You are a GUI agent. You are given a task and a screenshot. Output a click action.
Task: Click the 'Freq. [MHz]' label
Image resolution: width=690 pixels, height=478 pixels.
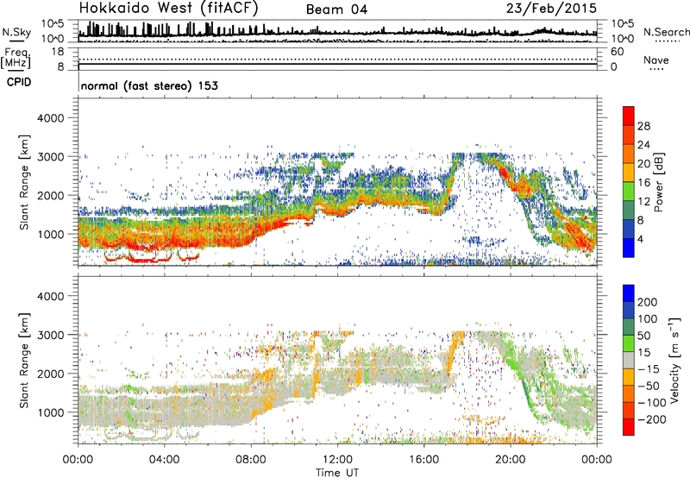click(16, 58)
